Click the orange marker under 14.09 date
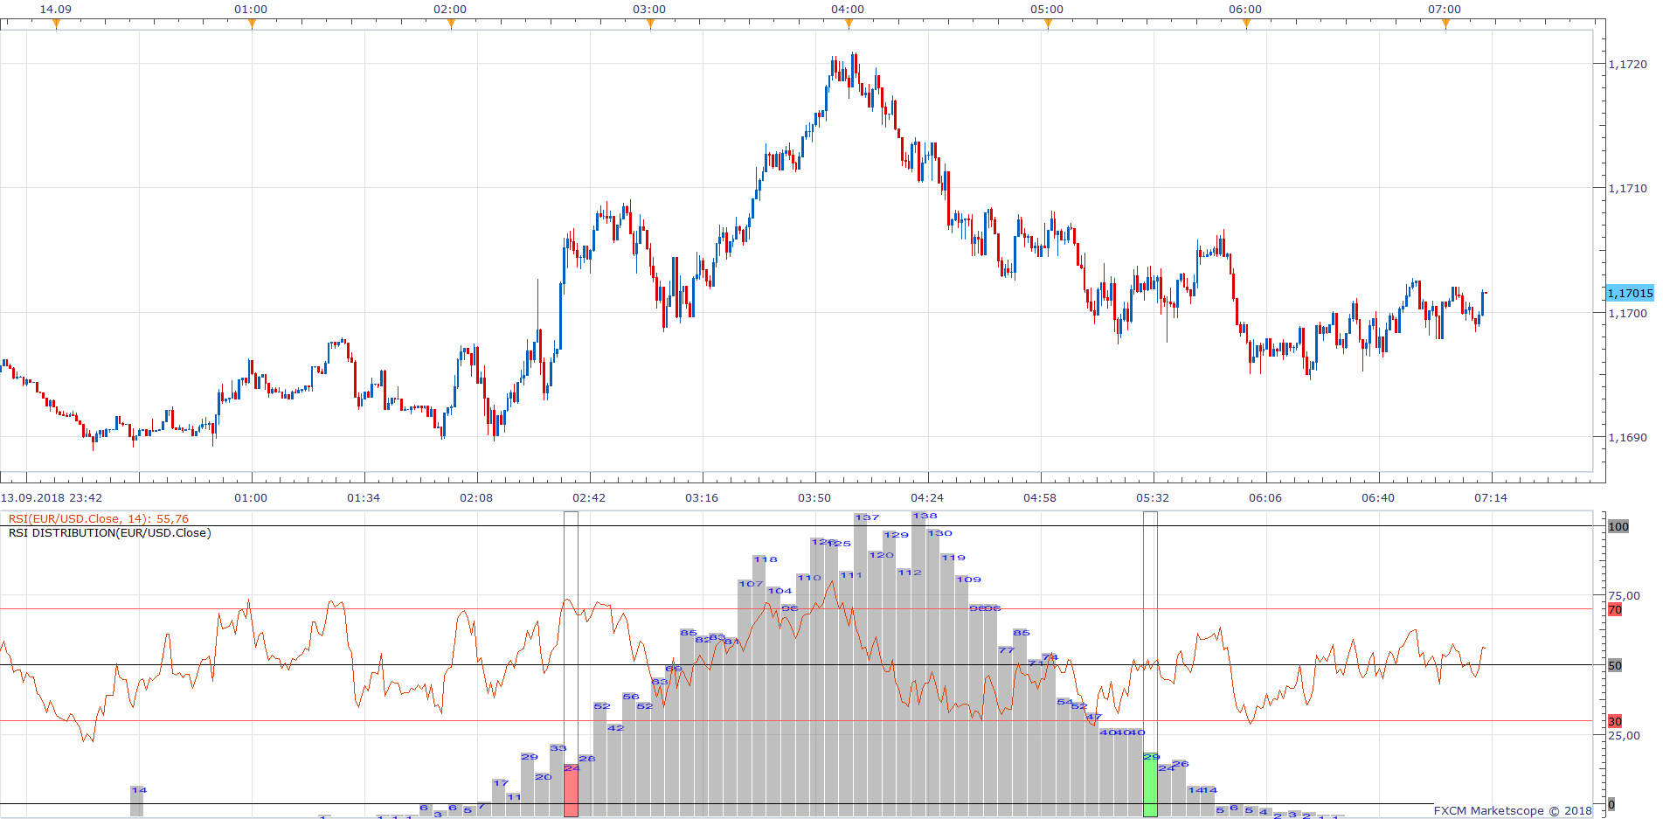Image resolution: width=1663 pixels, height=819 pixels. click(x=56, y=24)
